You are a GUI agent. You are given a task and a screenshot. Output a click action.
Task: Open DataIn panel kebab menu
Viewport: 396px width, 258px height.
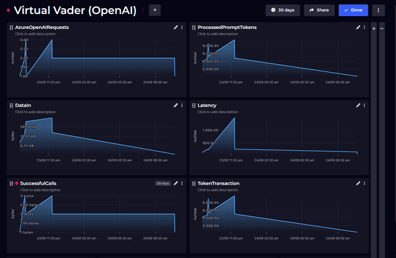tap(182, 105)
